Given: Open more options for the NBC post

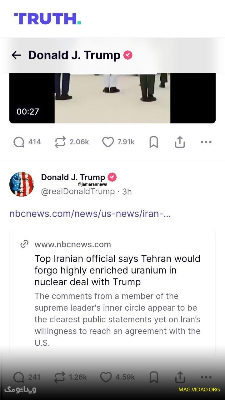Looking at the screenshot, I should point(206,377).
